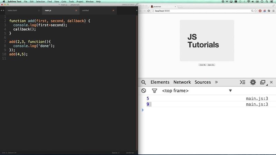Undock DevTools into a separate window
The image size is (276, 155).
coord(263,82)
